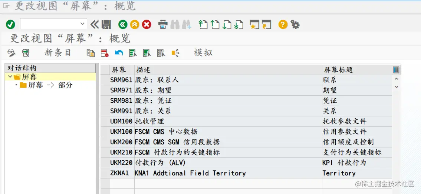Click the UKM220 screen cell
The image size is (421, 194).
(x=121, y=163)
